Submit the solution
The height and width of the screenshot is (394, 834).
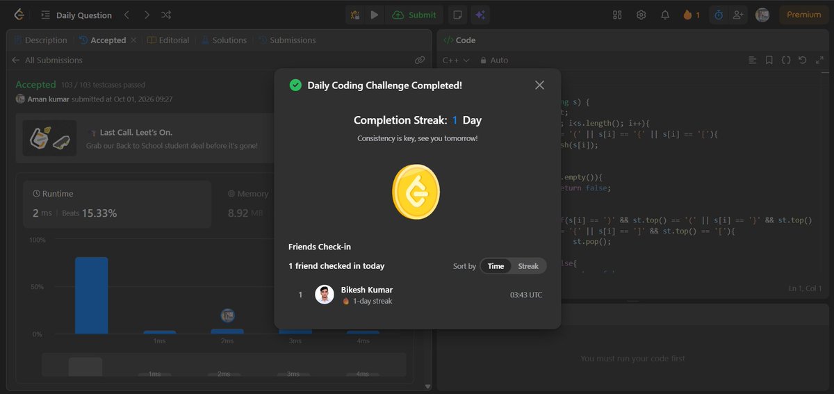pos(414,15)
